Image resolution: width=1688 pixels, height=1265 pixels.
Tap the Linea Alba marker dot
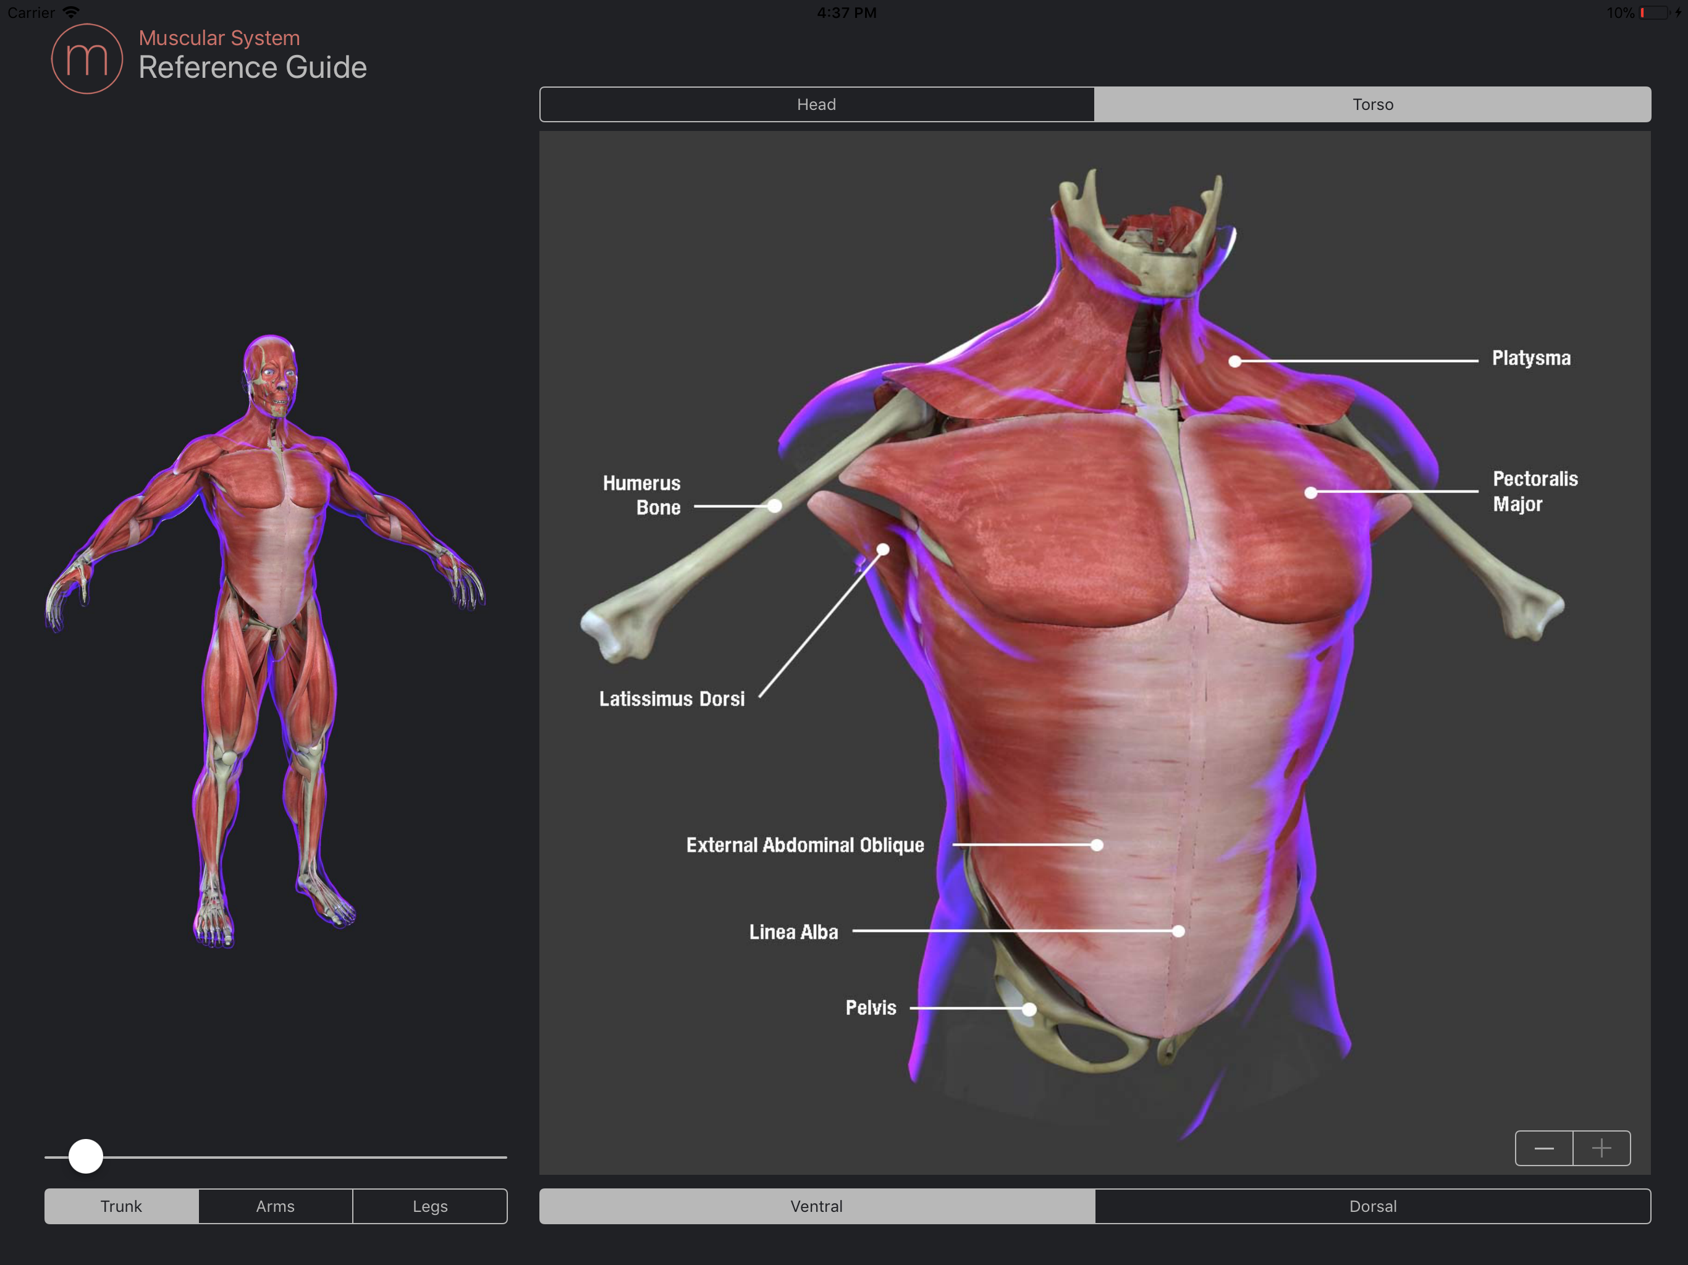(x=1178, y=931)
